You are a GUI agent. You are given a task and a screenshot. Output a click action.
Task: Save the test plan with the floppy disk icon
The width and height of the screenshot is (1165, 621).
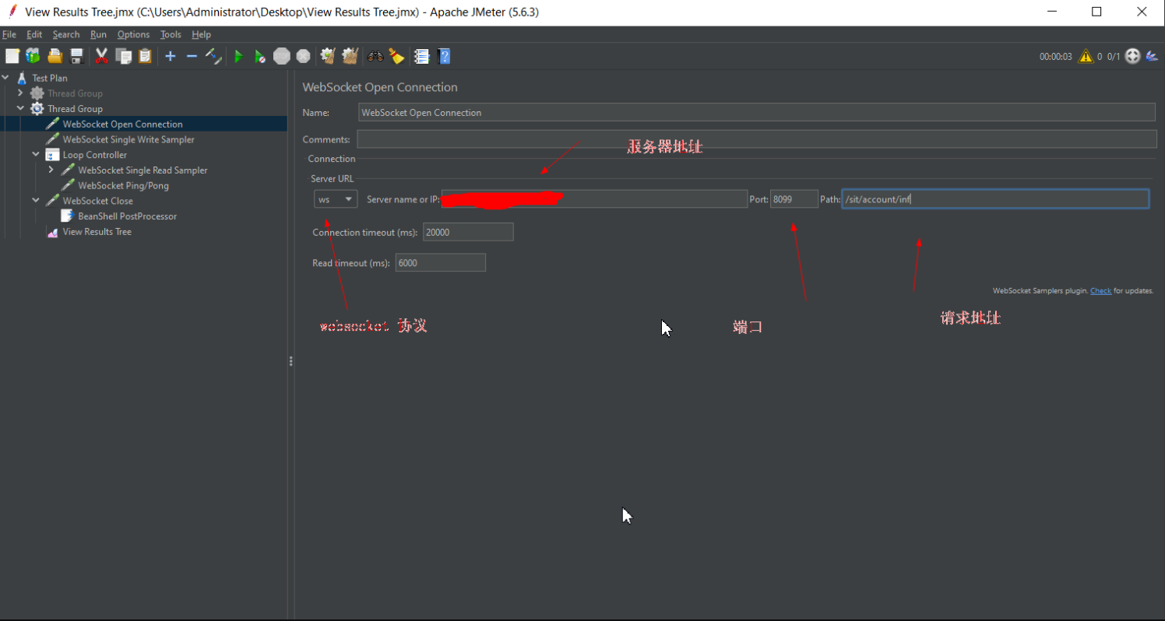pos(76,56)
